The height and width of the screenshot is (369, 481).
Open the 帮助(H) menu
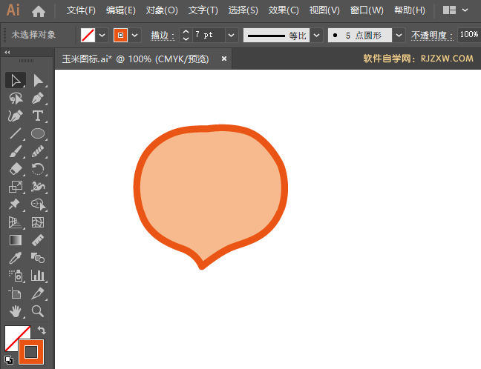[x=410, y=10]
